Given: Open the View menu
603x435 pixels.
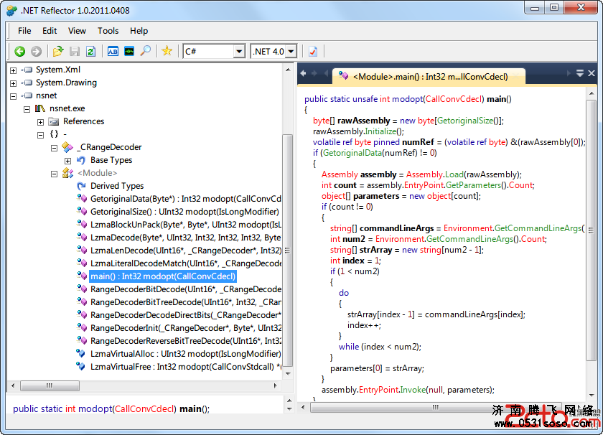Looking at the screenshot, I should (x=77, y=31).
